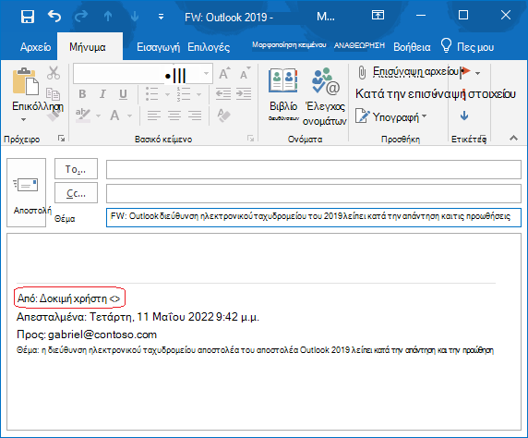Screen dimensions: 528x438
Task: Click into the Θέμα subject field
Action: [x=314, y=217]
